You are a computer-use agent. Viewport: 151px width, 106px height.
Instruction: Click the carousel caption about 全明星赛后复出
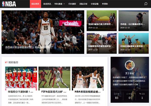pos(27,47)
